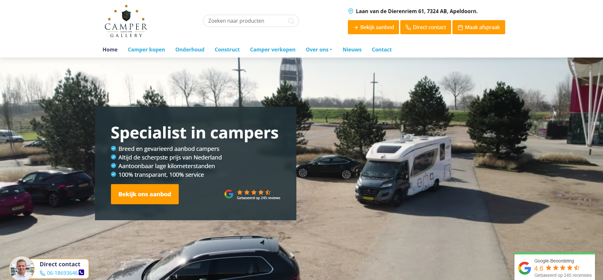Click the purple phone icon next to 06-18693646

[82, 272]
